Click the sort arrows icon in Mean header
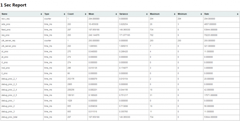 pos(116,14)
